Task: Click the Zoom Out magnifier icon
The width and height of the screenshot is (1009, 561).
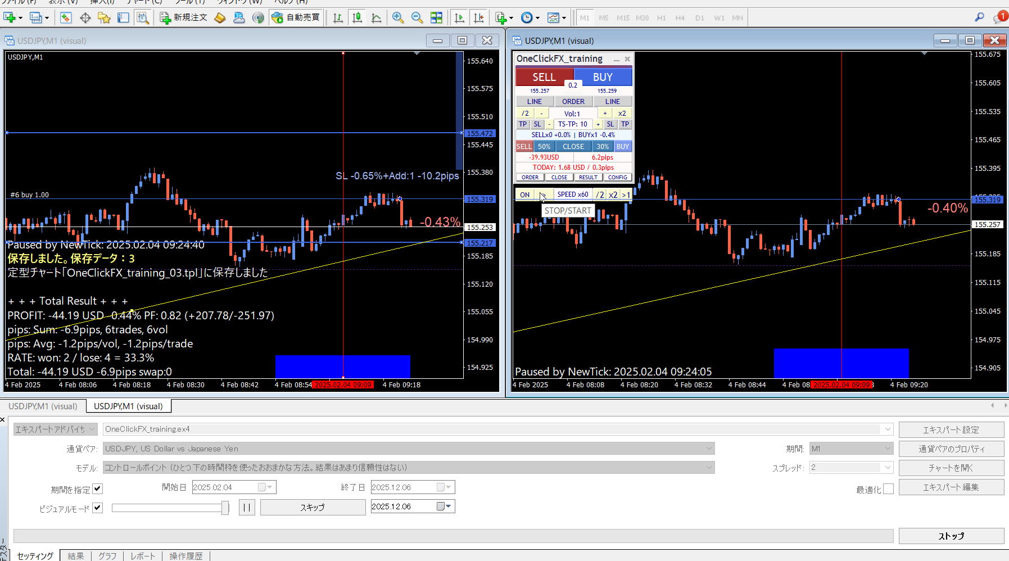Action: pos(417,18)
